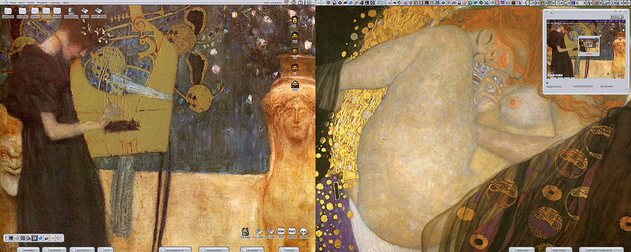The height and width of the screenshot is (252, 631).
Task: Open the cover letter alias icon
Action: coord(98,12)
